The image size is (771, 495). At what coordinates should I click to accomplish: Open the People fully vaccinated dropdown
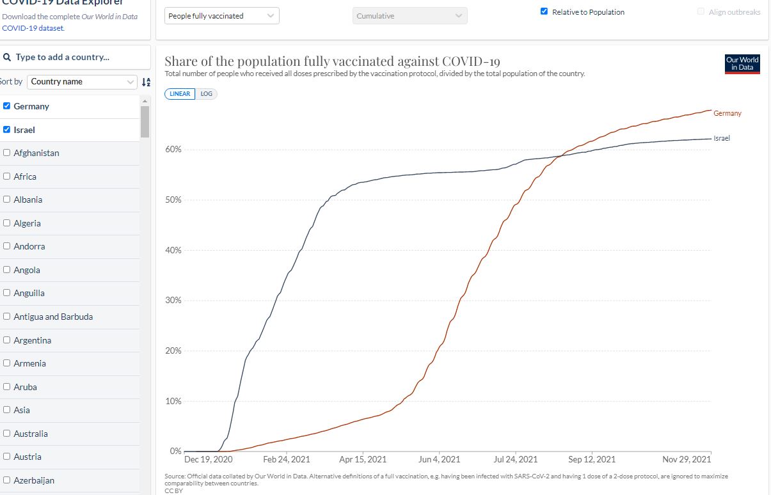[222, 16]
